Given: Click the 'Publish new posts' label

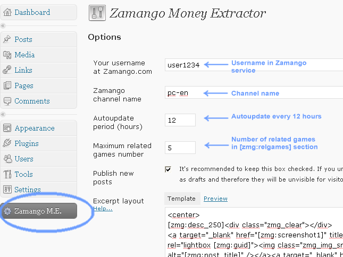Looking at the screenshot, I should click(113, 177).
